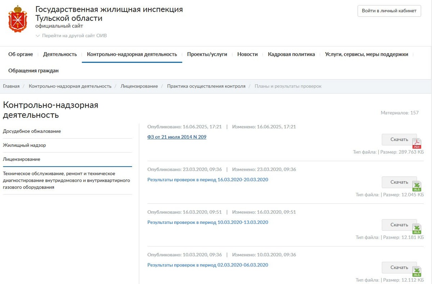Go to 'Главная' breadcrumb
The height and width of the screenshot is (284, 432).
11,86
